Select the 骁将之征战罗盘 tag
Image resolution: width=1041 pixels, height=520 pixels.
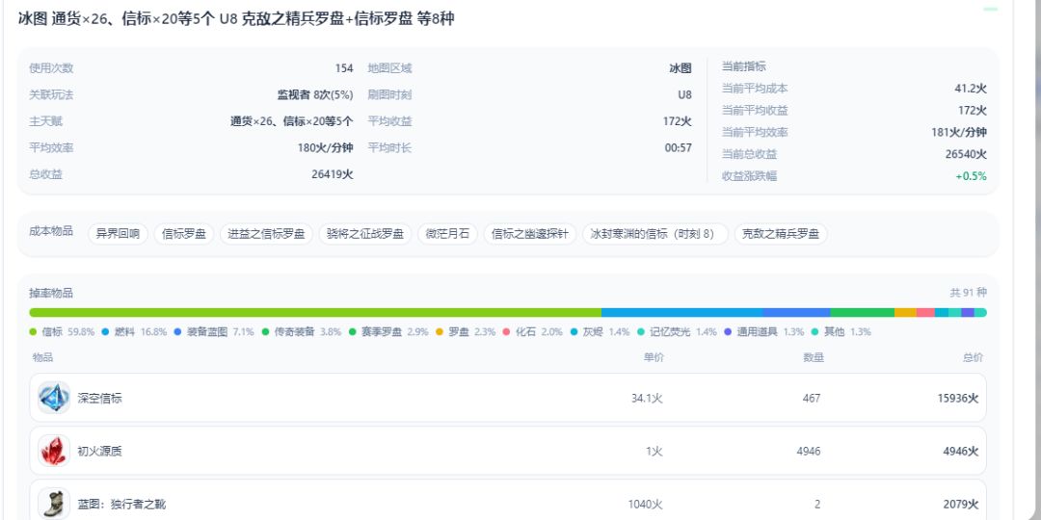[x=365, y=233]
